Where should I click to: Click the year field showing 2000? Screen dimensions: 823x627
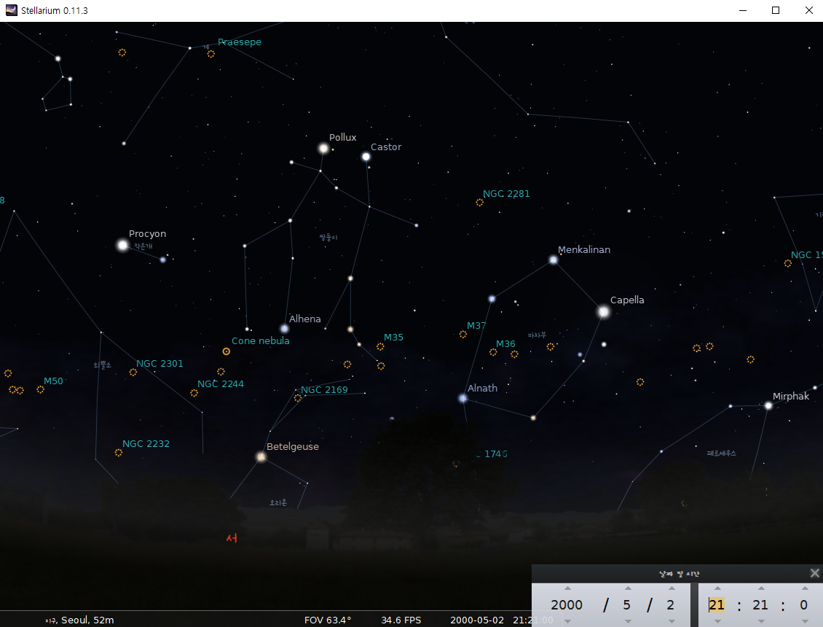click(x=567, y=605)
